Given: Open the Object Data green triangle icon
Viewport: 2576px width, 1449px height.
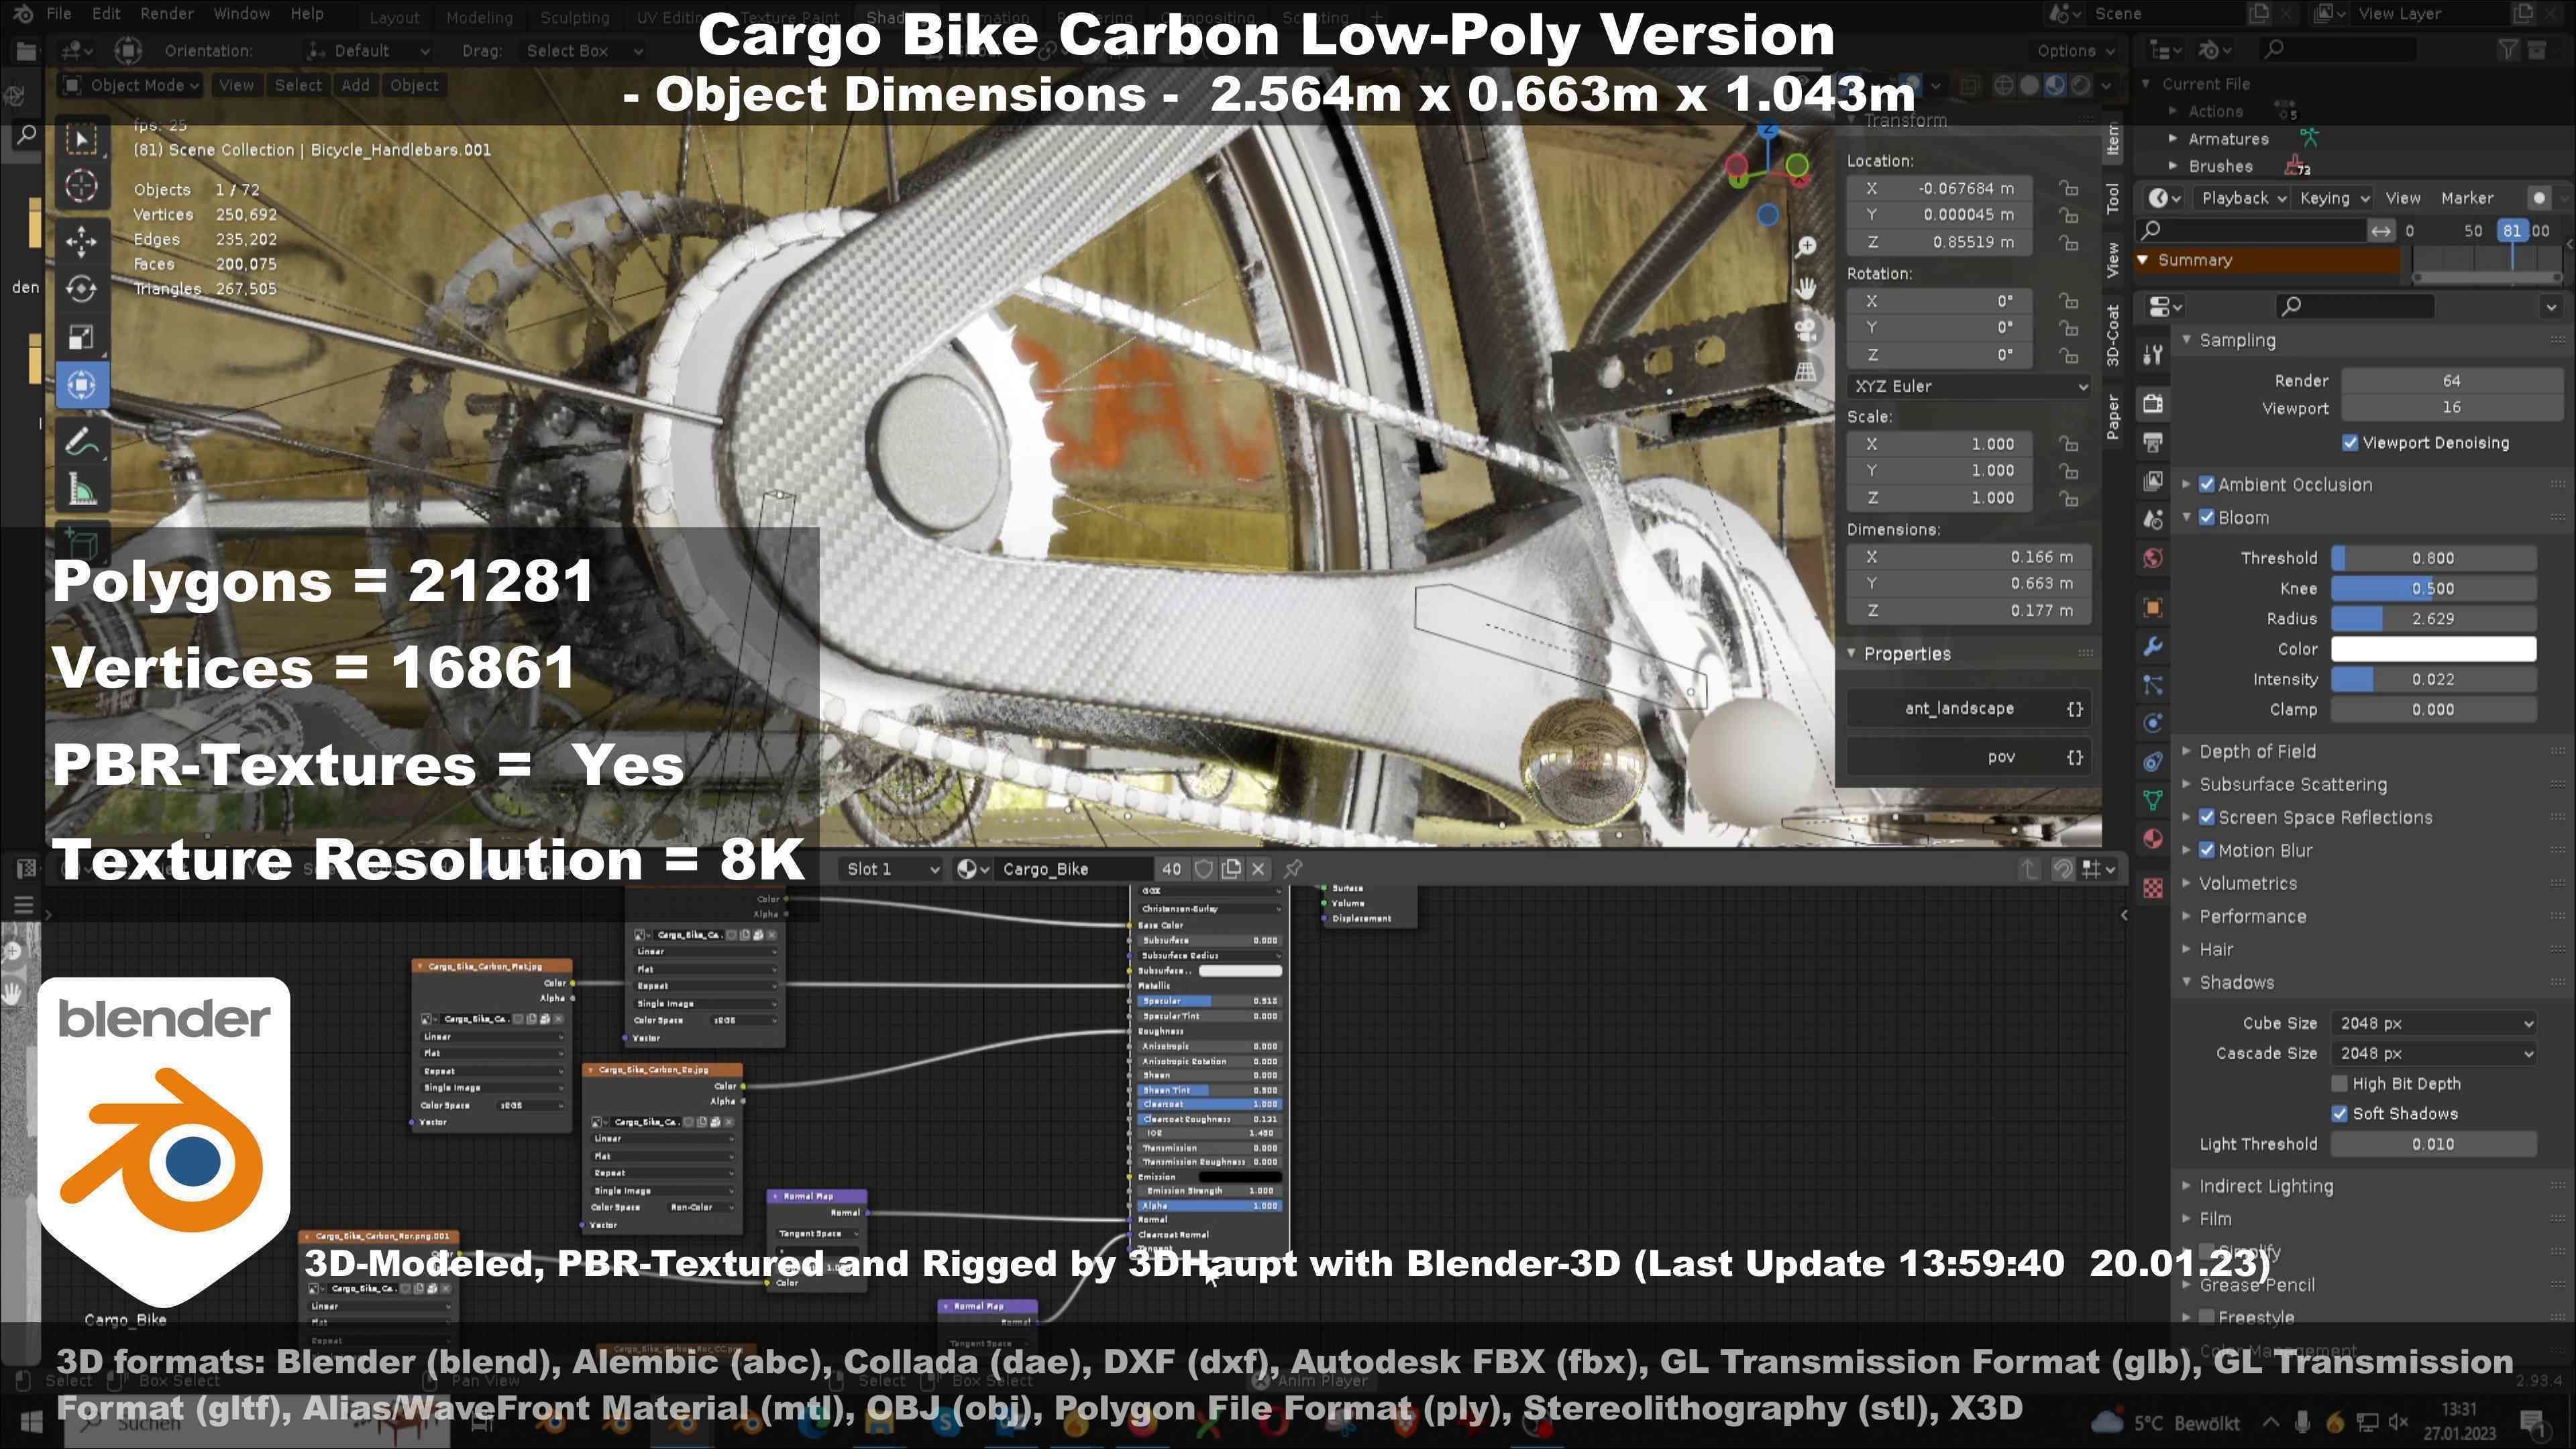Looking at the screenshot, I should point(2153,800).
